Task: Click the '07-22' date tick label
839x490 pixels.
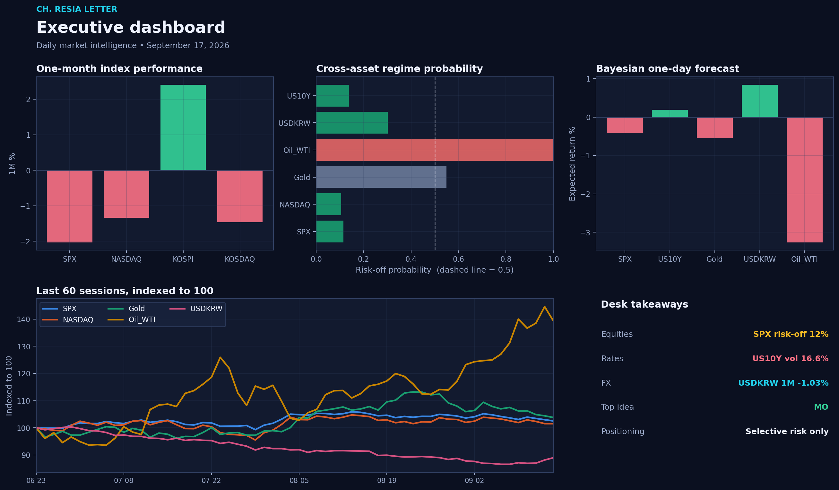Action: pos(211,480)
